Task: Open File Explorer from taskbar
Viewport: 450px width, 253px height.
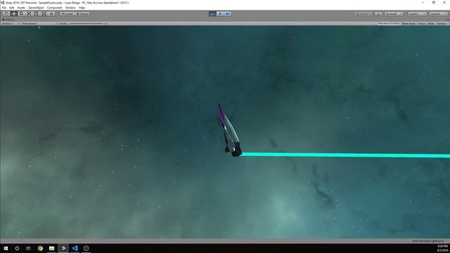Action: coord(51,248)
